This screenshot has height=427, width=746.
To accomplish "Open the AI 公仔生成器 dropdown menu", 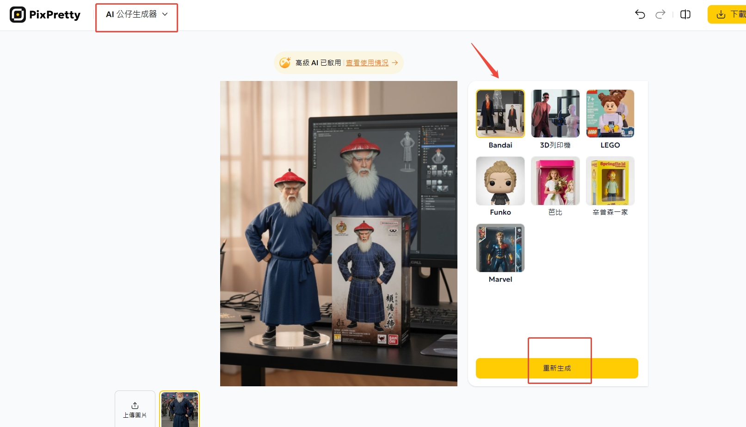I will pyautogui.click(x=131, y=14).
